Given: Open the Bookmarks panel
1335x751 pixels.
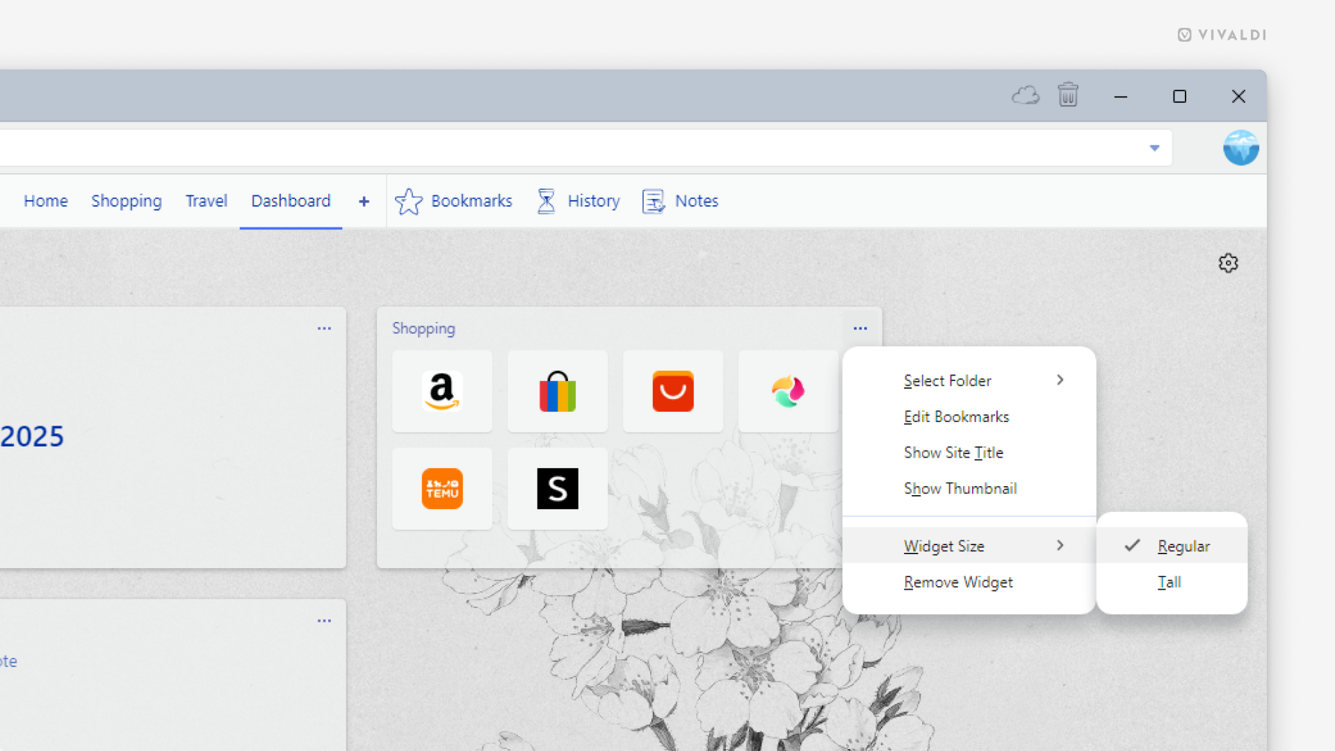Looking at the screenshot, I should point(453,201).
